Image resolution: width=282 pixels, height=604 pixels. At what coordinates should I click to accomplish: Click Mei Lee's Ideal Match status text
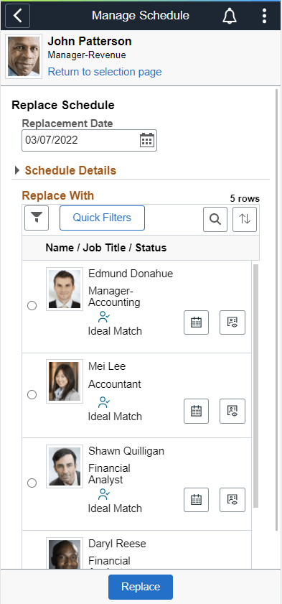tap(115, 417)
